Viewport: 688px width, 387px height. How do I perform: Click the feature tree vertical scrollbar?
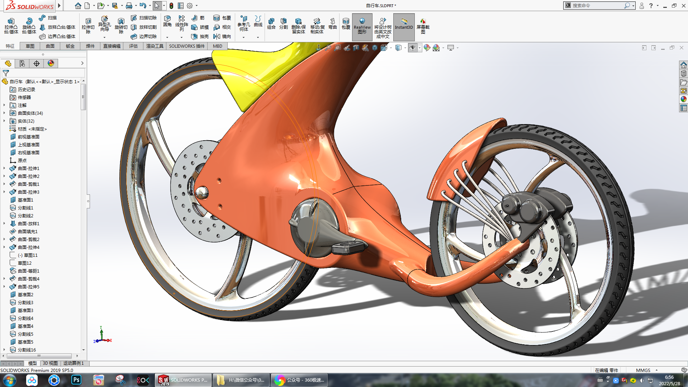click(83, 97)
